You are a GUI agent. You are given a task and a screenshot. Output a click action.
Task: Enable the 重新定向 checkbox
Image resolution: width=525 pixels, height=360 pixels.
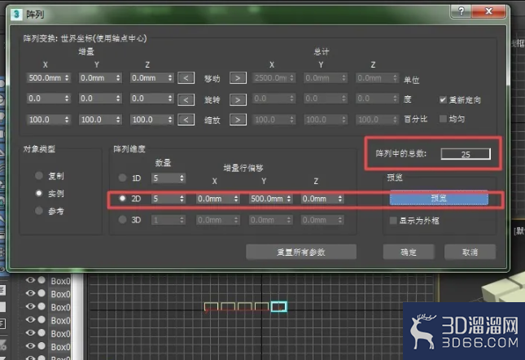[x=443, y=99]
